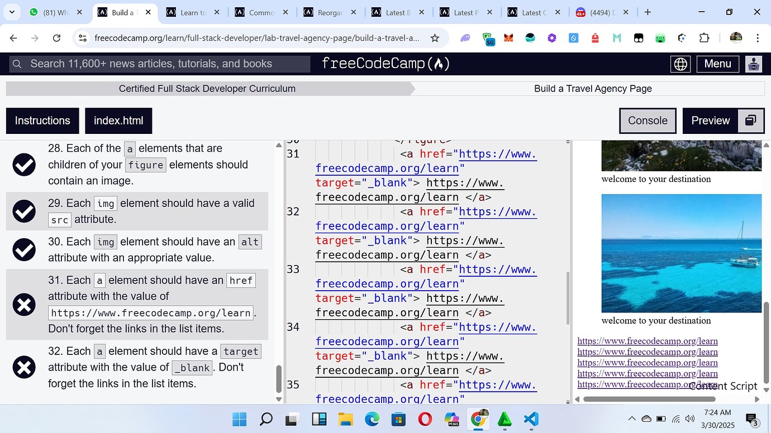Image resolution: width=771 pixels, height=433 pixels.
Task: Click the search magnifier in the news search bar
Action: [17, 64]
